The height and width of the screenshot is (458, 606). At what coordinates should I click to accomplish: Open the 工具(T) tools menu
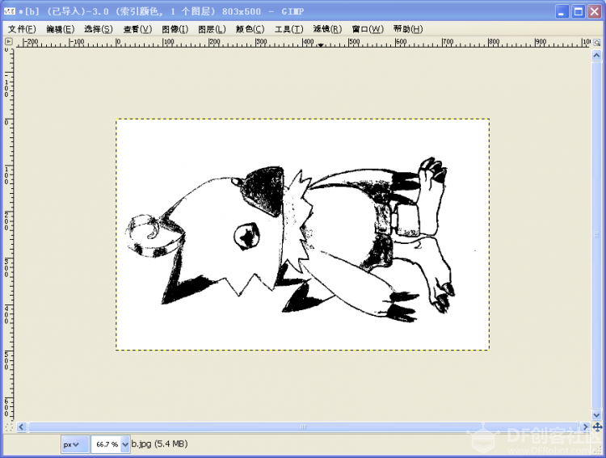288,29
